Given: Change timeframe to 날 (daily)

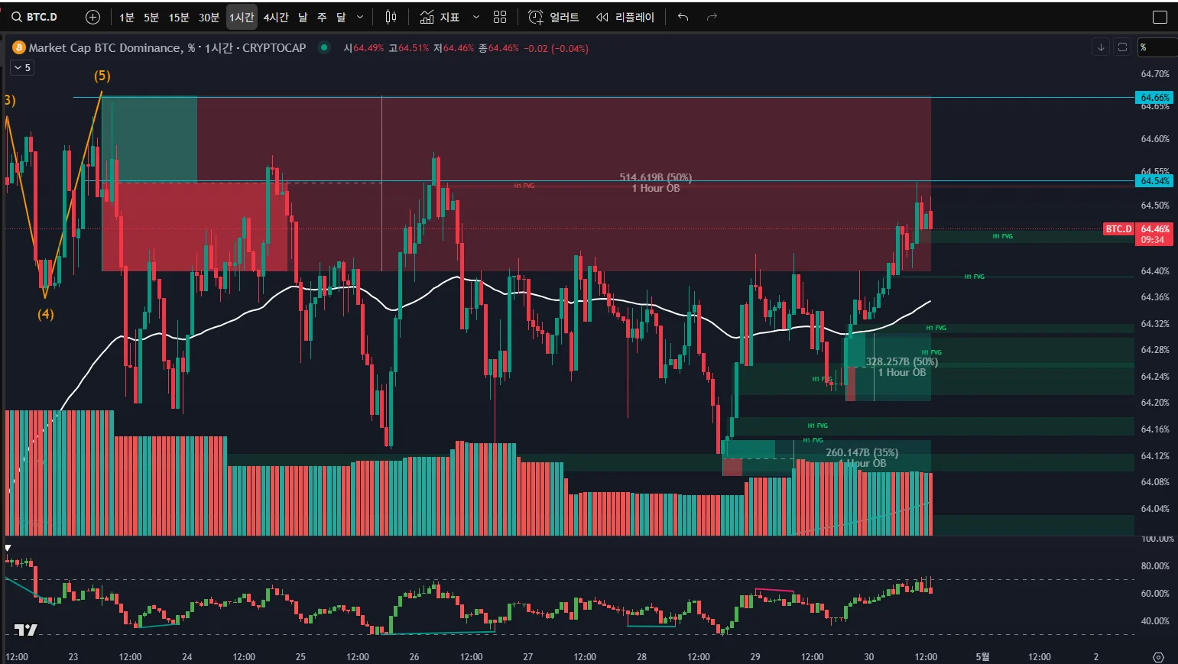Looking at the screenshot, I should click(303, 17).
